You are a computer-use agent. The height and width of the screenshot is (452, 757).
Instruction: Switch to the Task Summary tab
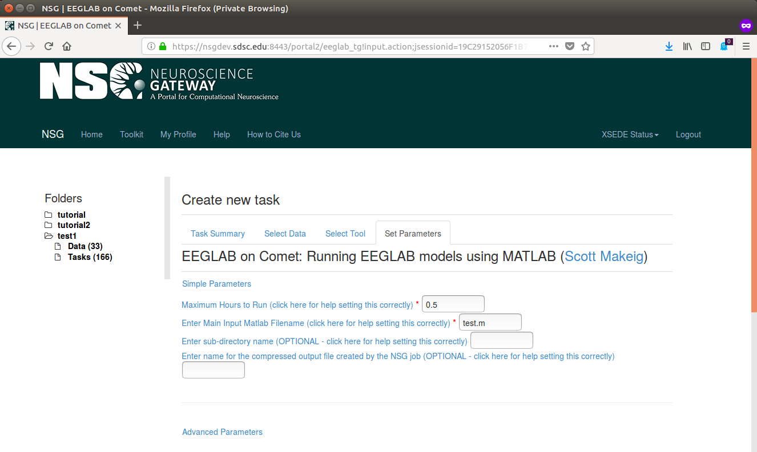point(218,234)
